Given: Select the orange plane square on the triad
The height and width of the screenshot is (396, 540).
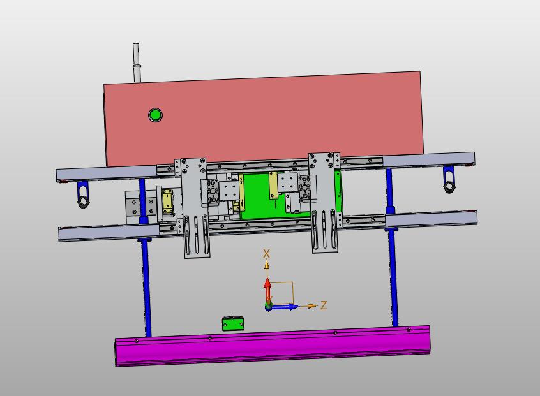Looking at the screenshot, I should [281, 292].
